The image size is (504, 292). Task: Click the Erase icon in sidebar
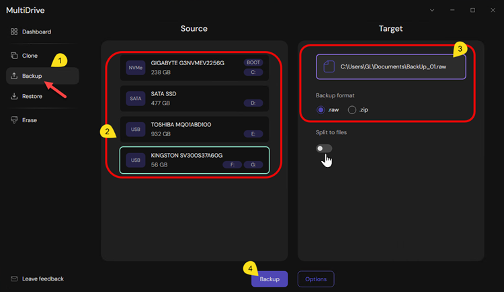point(15,120)
